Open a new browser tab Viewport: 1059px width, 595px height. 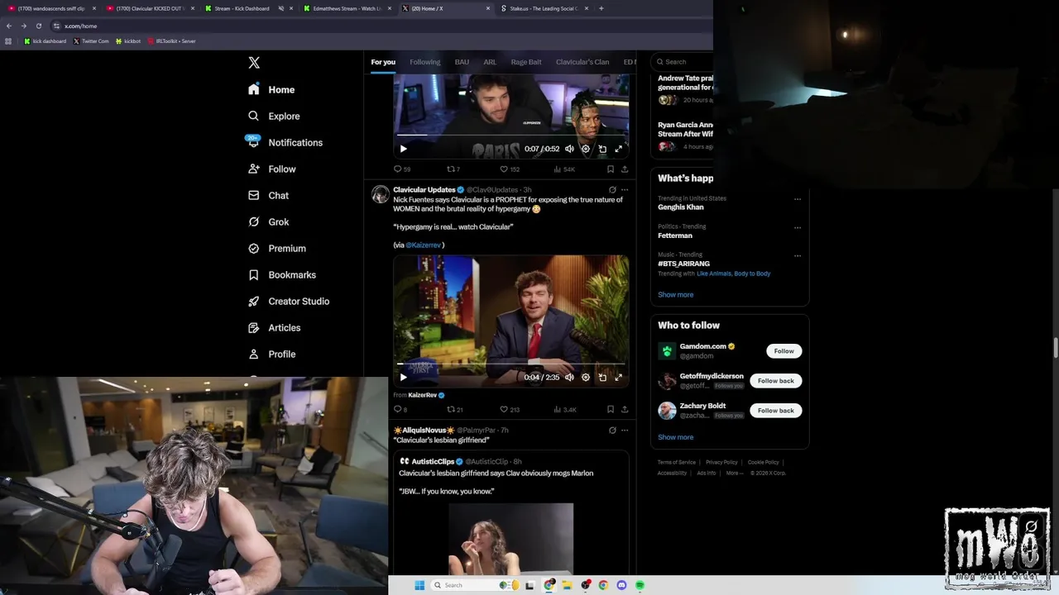click(x=601, y=8)
